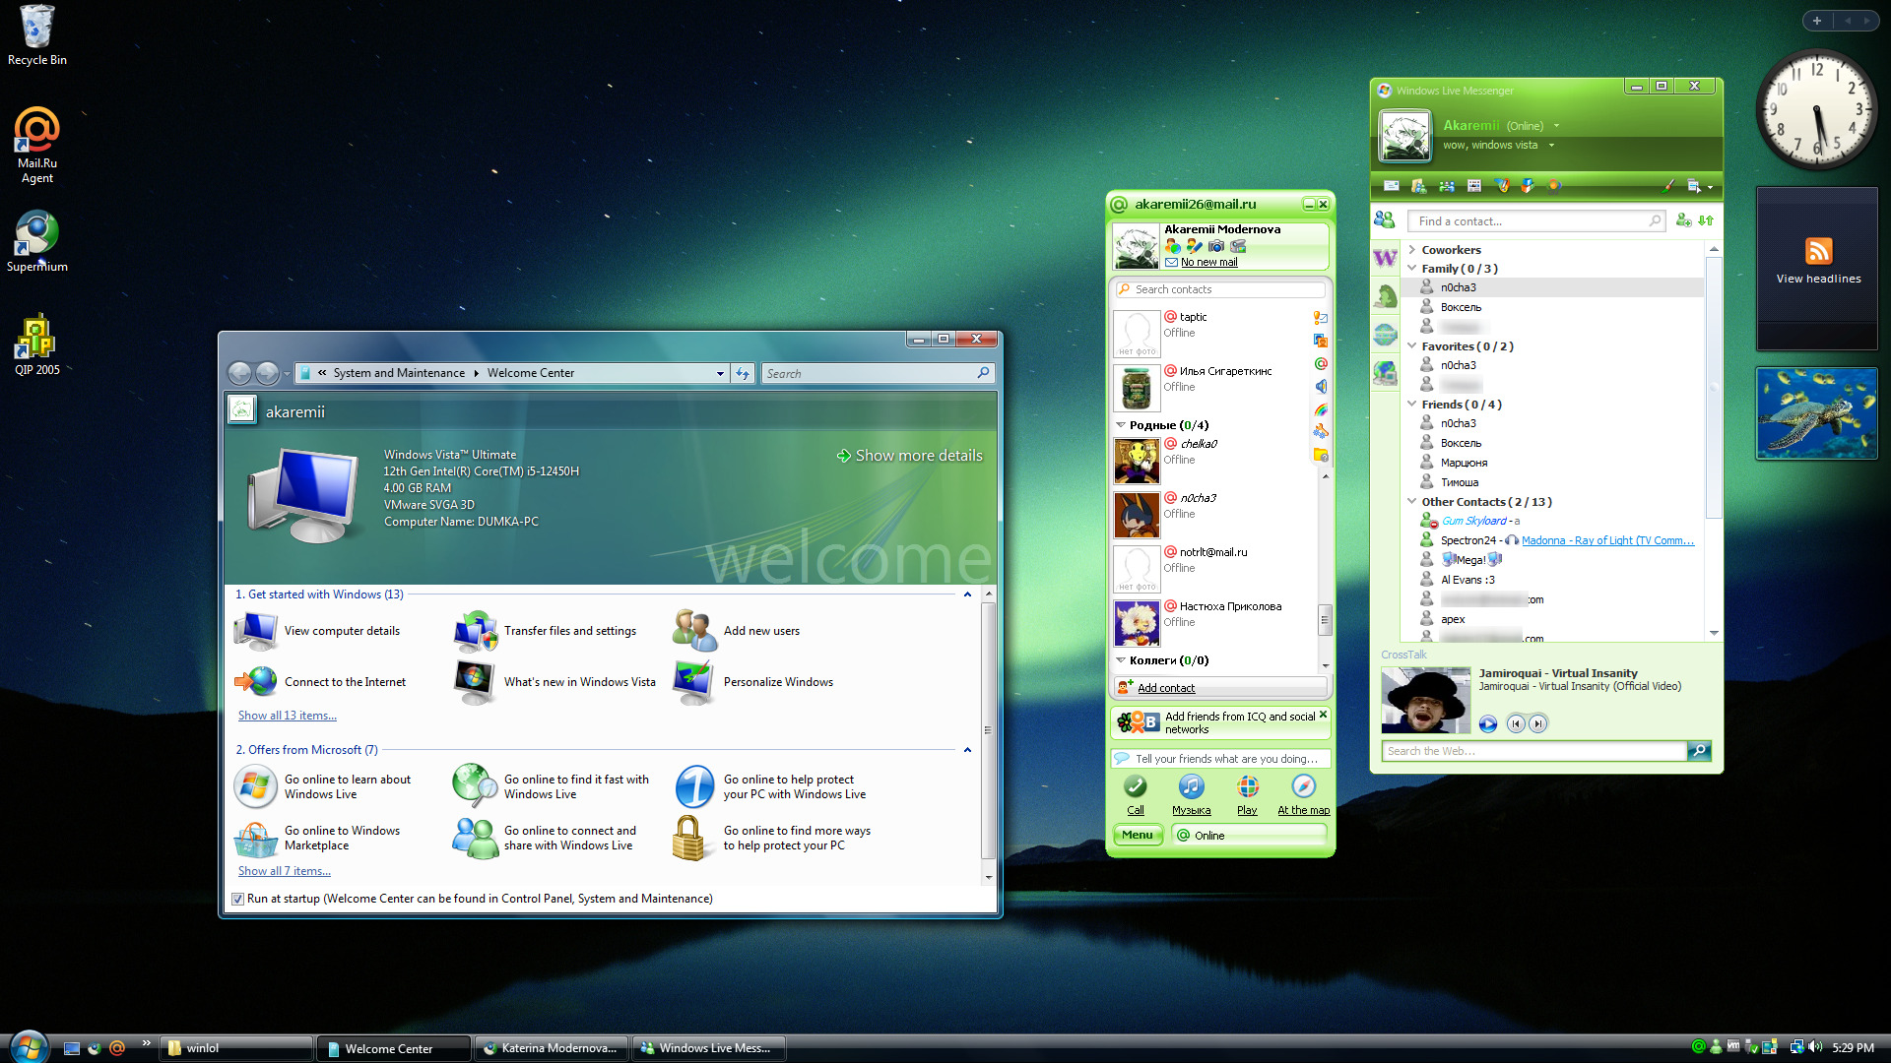
Task: Click the green sort arrows icon in Messenger
Action: [x=1707, y=220]
